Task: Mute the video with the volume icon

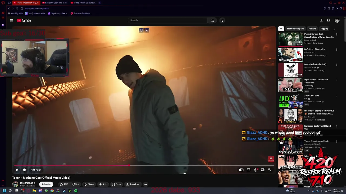Action: (25, 170)
